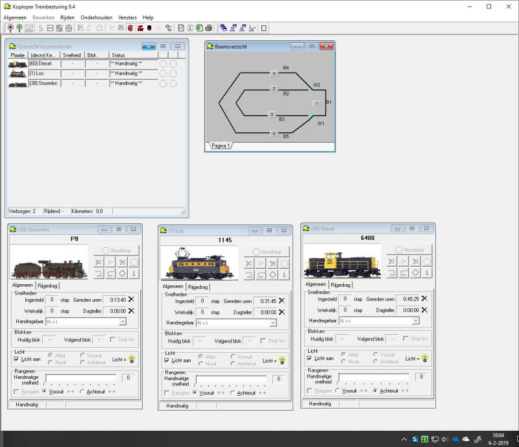Click the Pagina 1 tab in Baanoverzicht

coord(221,146)
